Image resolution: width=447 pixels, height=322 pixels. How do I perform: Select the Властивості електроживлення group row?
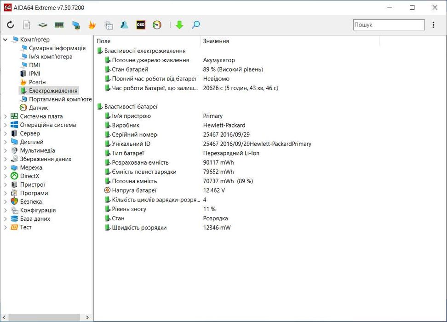[145, 51]
